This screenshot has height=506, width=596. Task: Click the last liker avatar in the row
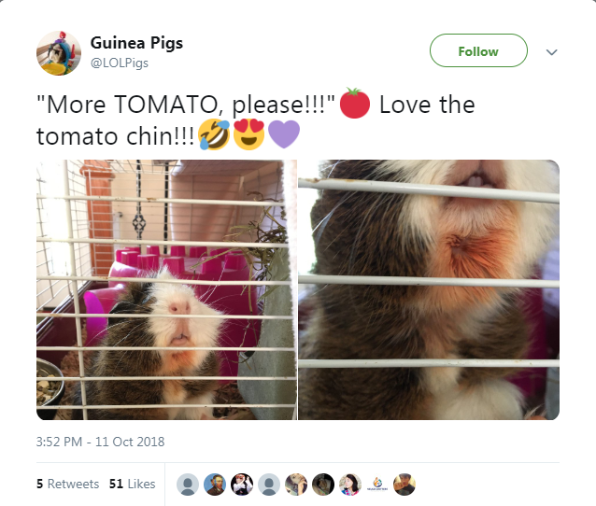click(404, 485)
